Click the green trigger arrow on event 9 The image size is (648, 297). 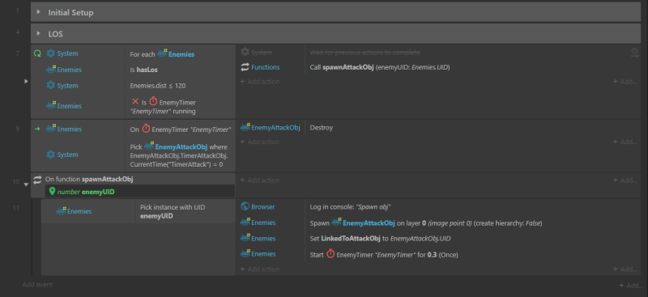(x=37, y=129)
